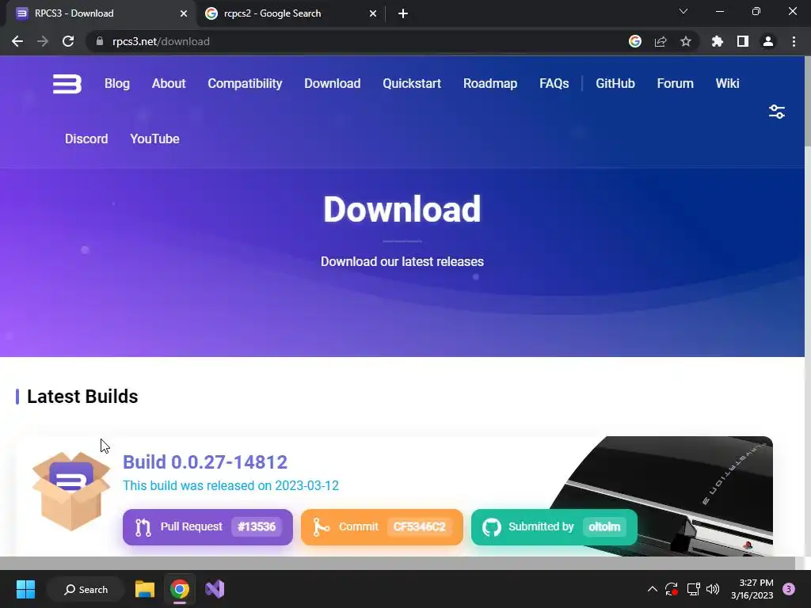Viewport: 811px width, 608px height.
Task: Open Visual Studio from the taskbar
Action: click(215, 589)
